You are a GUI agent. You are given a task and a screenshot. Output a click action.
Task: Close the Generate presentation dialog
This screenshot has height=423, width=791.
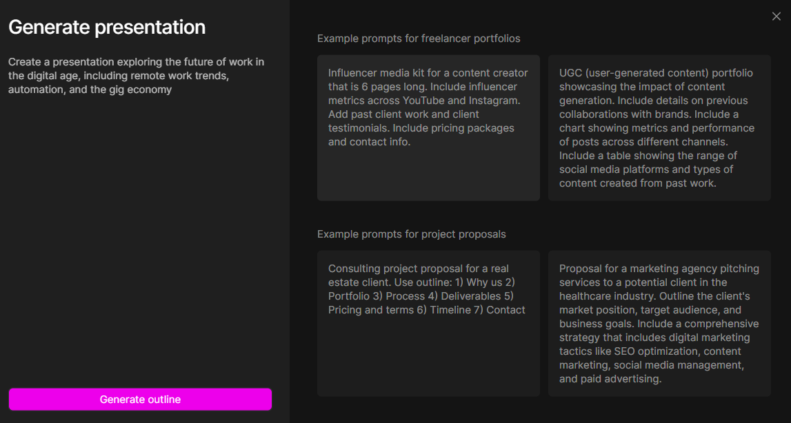777,17
